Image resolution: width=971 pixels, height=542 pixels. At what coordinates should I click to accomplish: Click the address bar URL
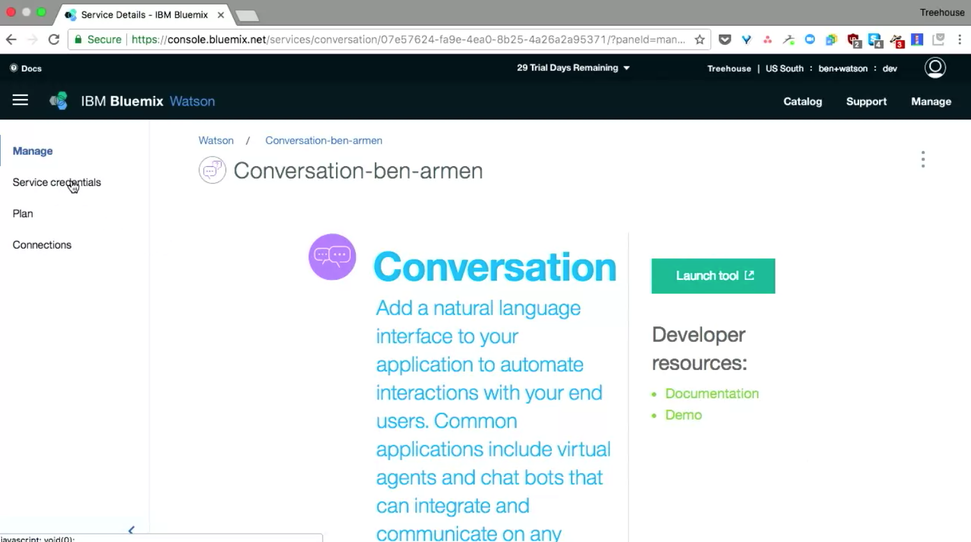(x=408, y=40)
